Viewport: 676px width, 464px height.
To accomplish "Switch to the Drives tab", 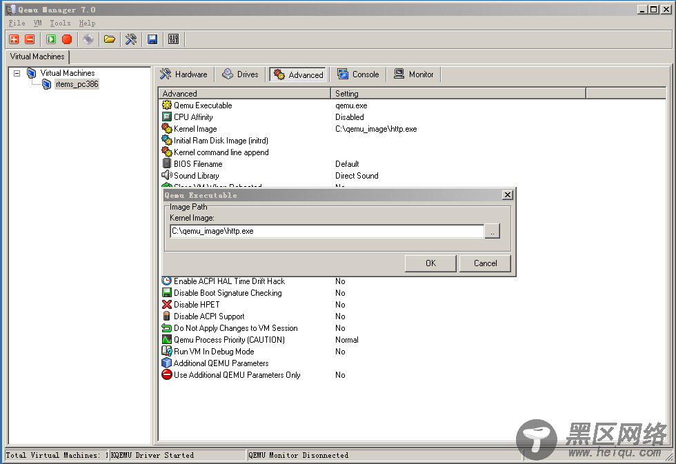I will coord(241,74).
